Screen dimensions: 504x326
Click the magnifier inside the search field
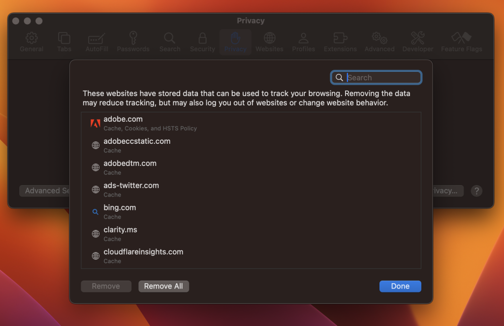[339, 78]
